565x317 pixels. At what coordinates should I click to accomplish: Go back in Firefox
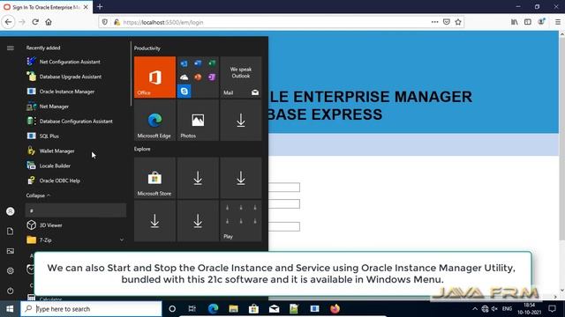[x=8, y=22]
